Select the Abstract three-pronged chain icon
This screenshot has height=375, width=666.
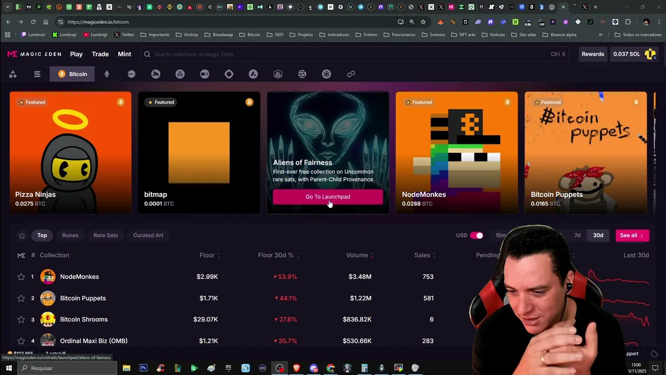point(180,74)
